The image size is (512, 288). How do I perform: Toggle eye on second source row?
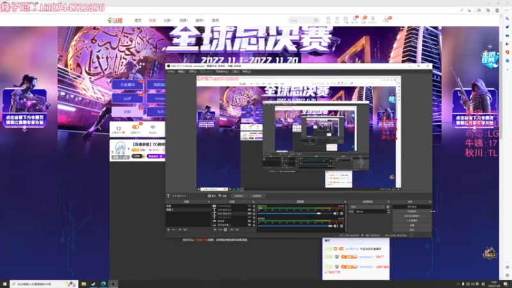pyautogui.click(x=250, y=210)
